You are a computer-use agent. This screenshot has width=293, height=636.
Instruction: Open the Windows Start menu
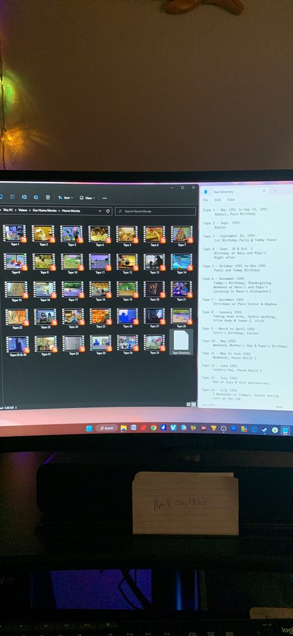pos(89,428)
